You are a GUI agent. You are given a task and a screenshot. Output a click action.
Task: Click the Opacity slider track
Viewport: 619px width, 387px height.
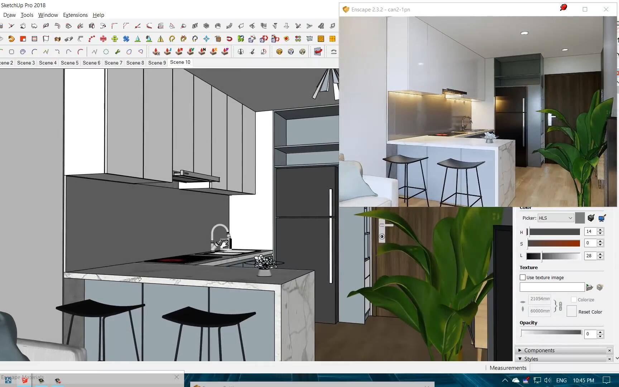(x=552, y=332)
